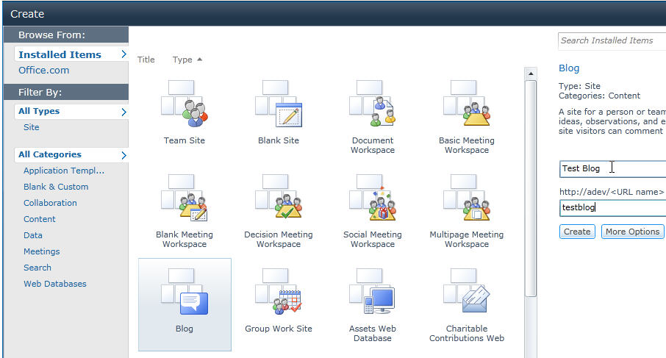Click the scrollbar up arrow in template list

click(x=530, y=74)
